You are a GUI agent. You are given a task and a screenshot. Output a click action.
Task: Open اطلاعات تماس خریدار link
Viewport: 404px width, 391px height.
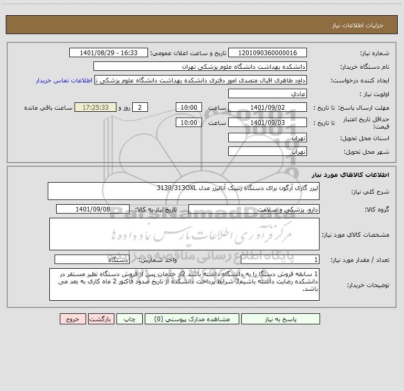[x=64, y=80]
